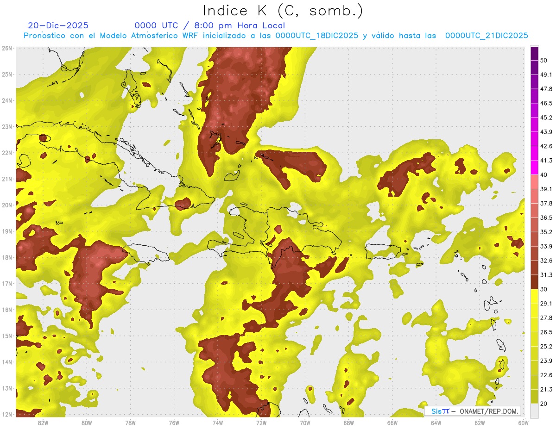
Task: Click the valid-until time '0000UTC_21DIC2025'
Action: click(x=486, y=36)
